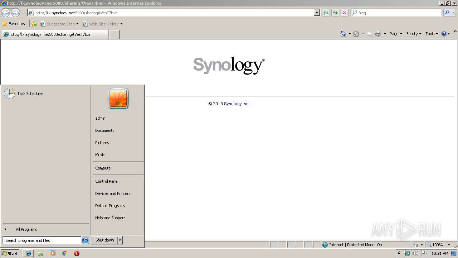The height and width of the screenshot is (258, 458).
Task: Expand the address bar dropdown arrow
Action: [x=317, y=13]
